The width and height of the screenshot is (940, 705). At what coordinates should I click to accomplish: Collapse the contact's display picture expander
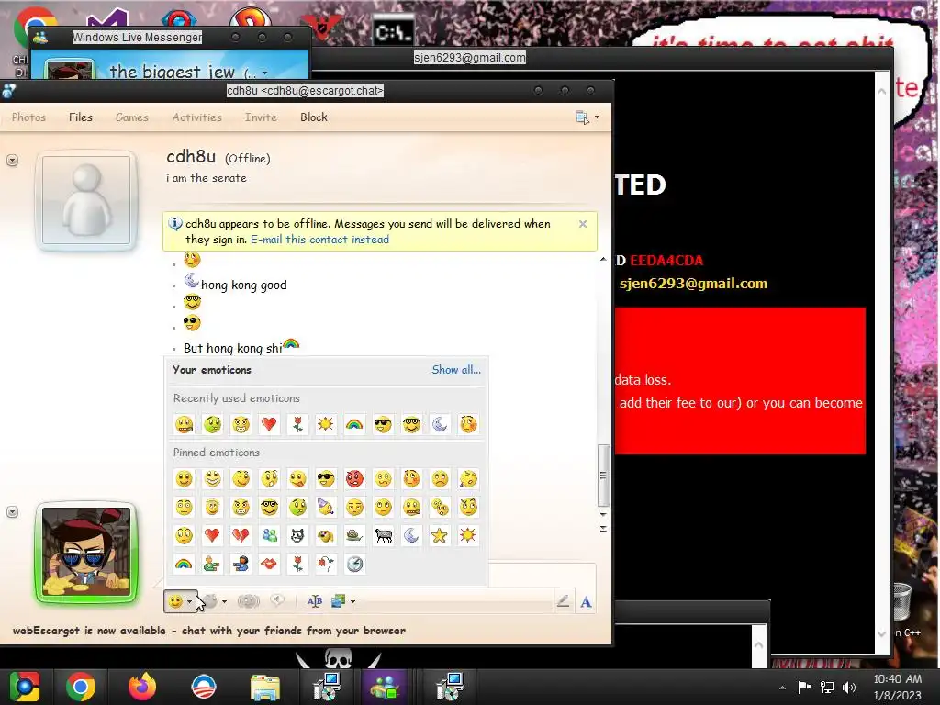pyautogui.click(x=12, y=160)
